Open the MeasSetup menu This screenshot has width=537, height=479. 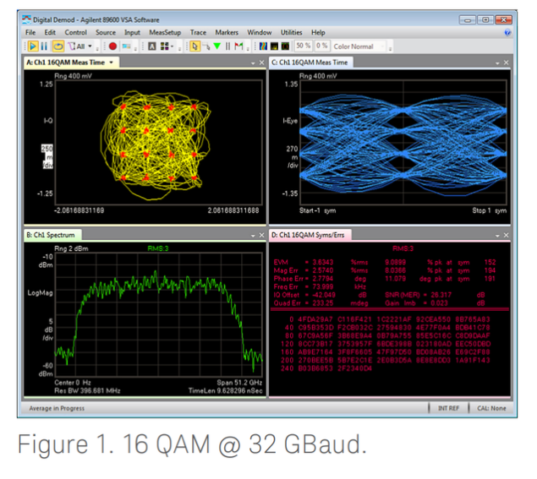pyautogui.click(x=164, y=32)
